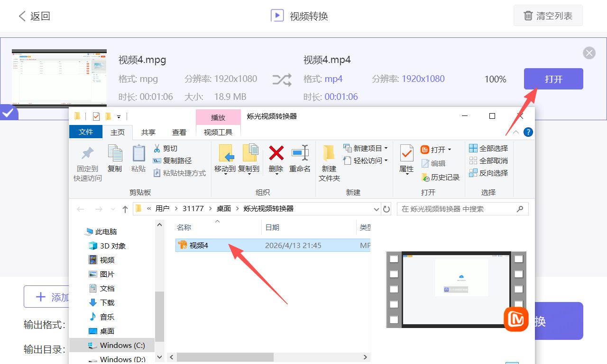The image size is (607, 364).
Task: Select the 视频4 file in the file list
Action: [273, 245]
